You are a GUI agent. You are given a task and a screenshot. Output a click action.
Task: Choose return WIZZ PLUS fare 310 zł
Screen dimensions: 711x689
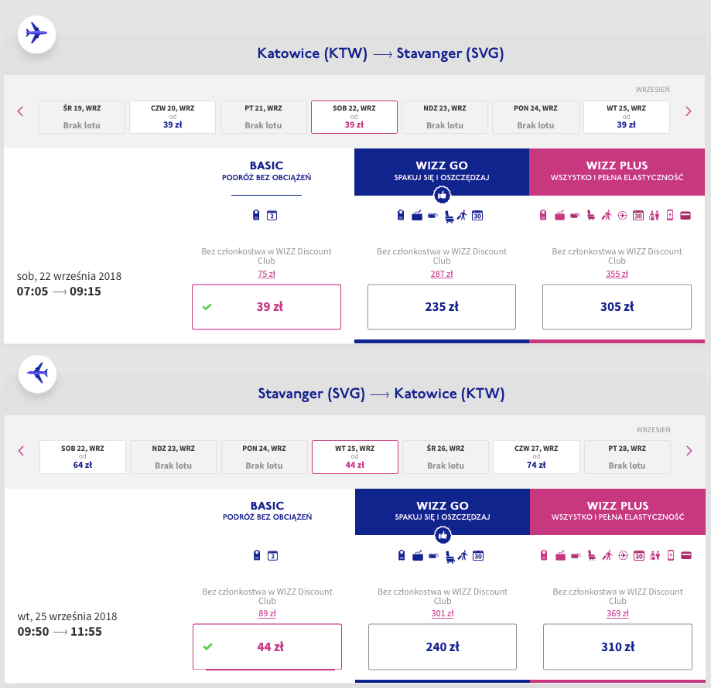617,646
